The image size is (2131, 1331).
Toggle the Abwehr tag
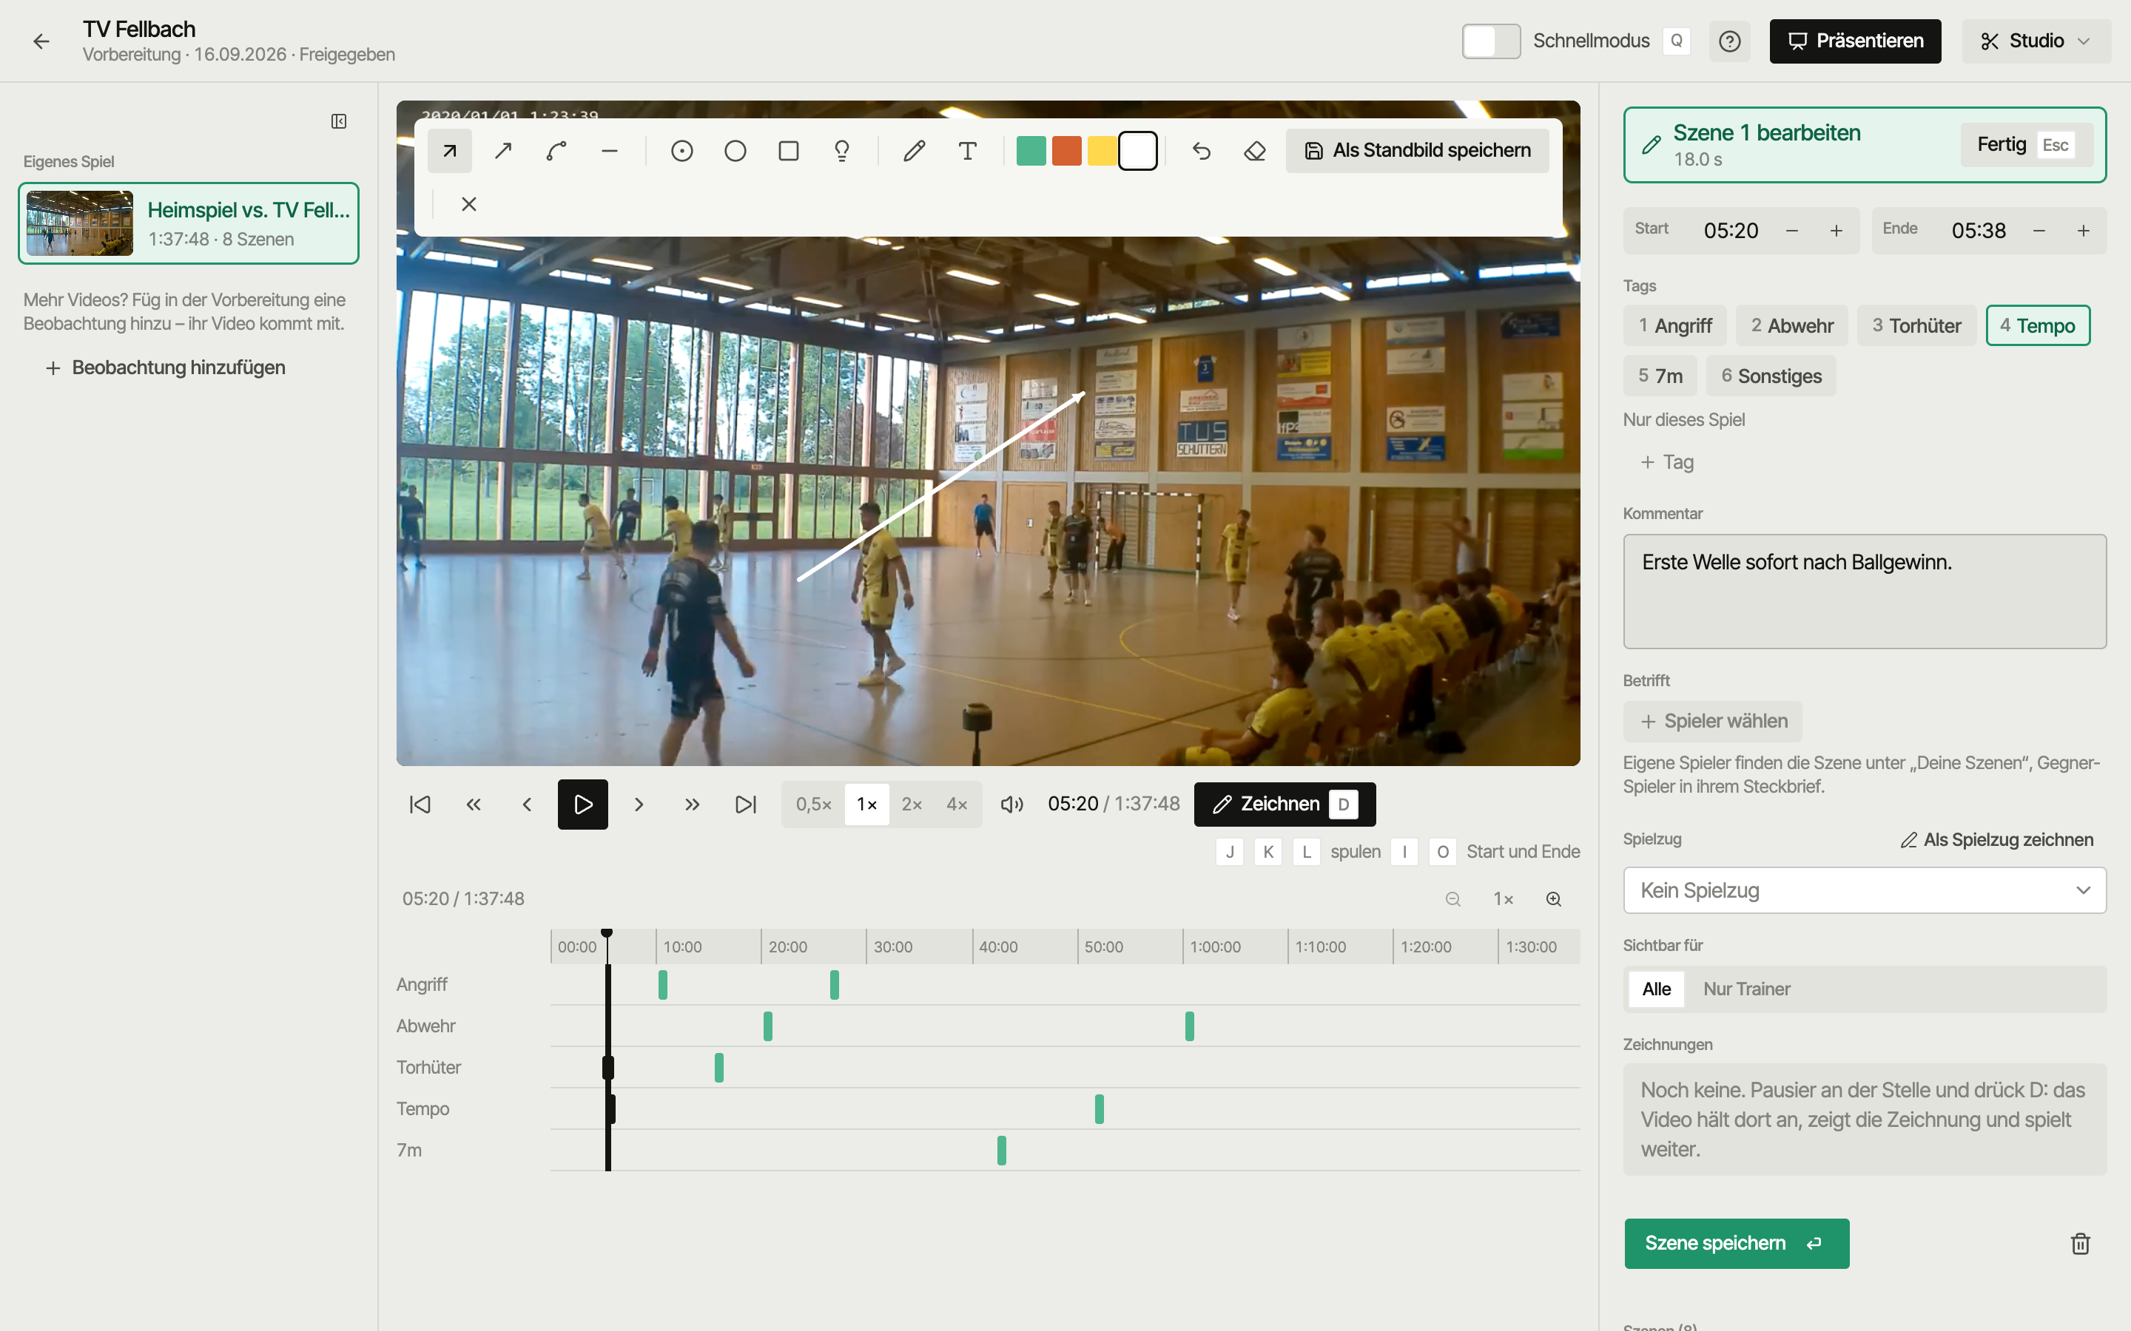tap(1792, 325)
